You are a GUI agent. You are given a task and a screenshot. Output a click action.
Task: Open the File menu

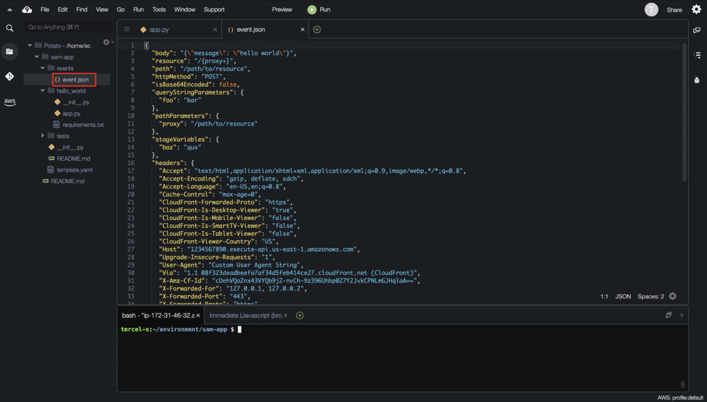tap(45, 9)
